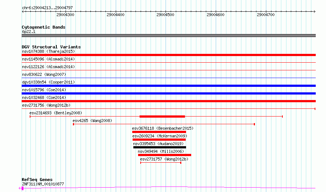Click the 29004700 ruler position label
This screenshot has width=326, height=192.
[x=266, y=15]
